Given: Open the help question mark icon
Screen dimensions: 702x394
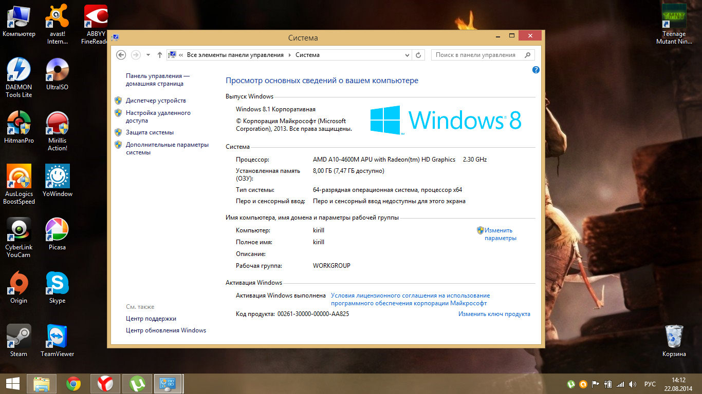Looking at the screenshot, I should [536, 70].
